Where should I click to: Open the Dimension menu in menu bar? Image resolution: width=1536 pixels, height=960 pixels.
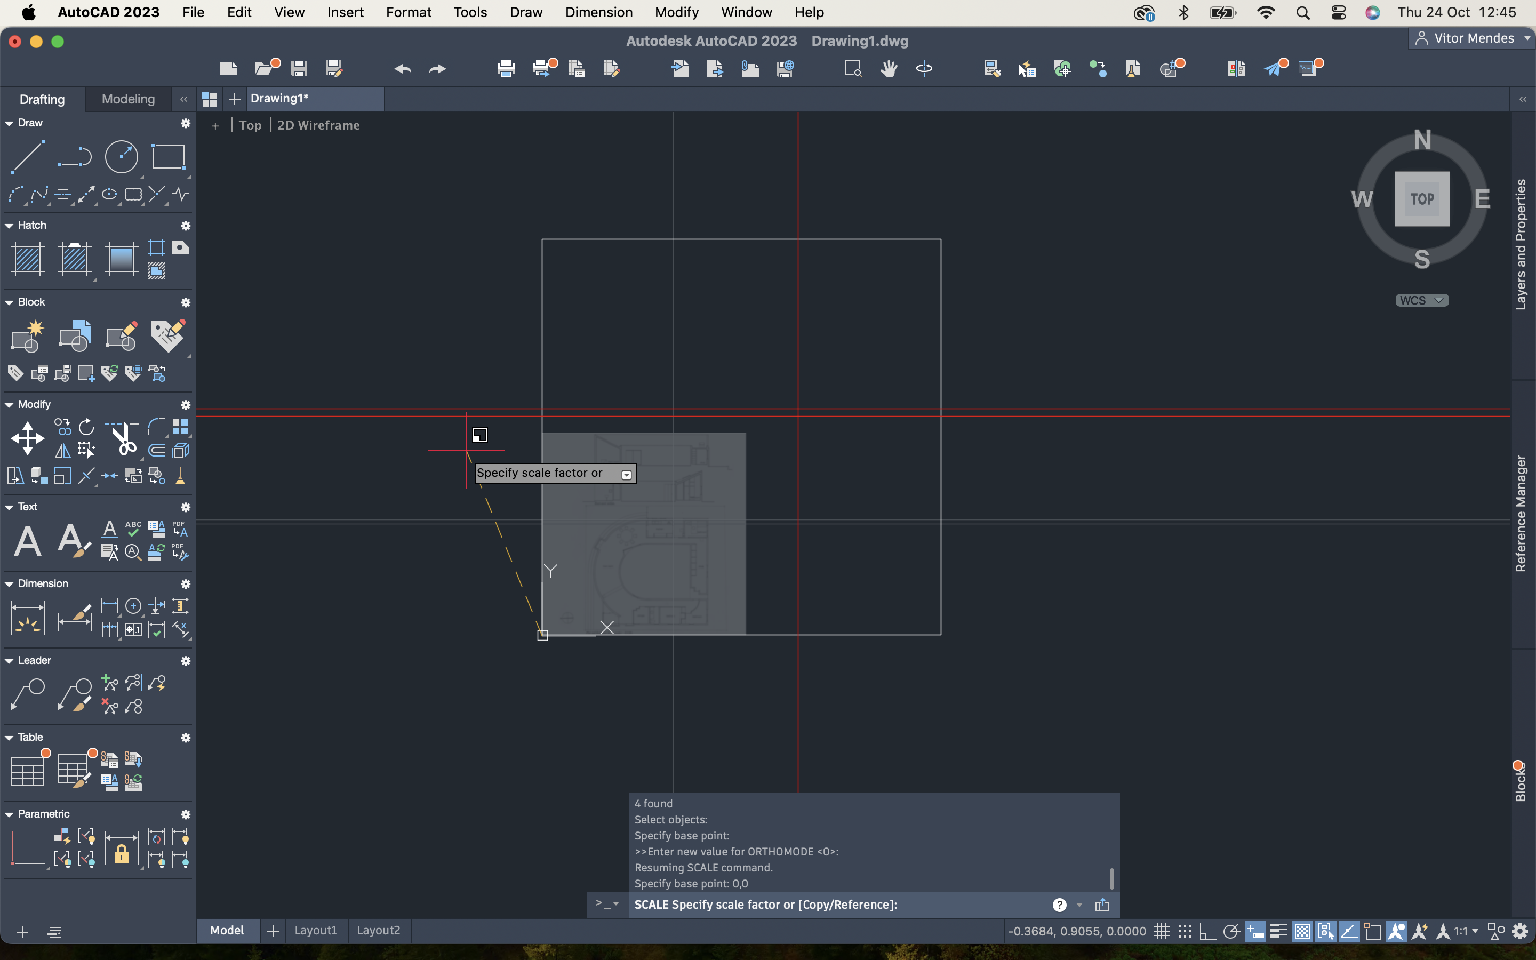pyautogui.click(x=598, y=12)
